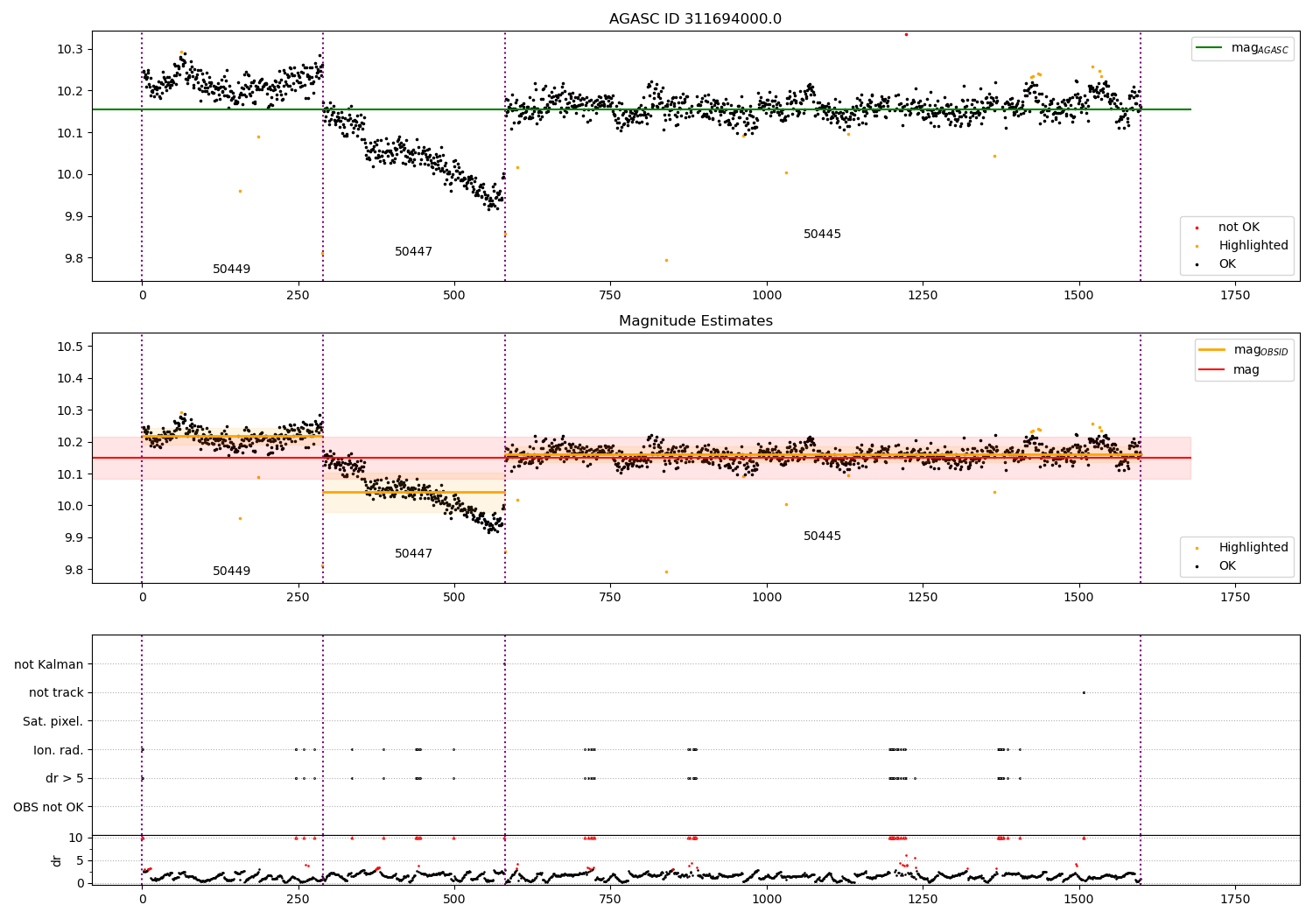Click the lone "not track" point near 1500

1084,693
